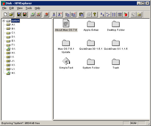Image resolution: width=151 pixels, height=126 pixels.
Task: Open the SimpleText application icon
Action: pyautogui.click(x=66, y=61)
